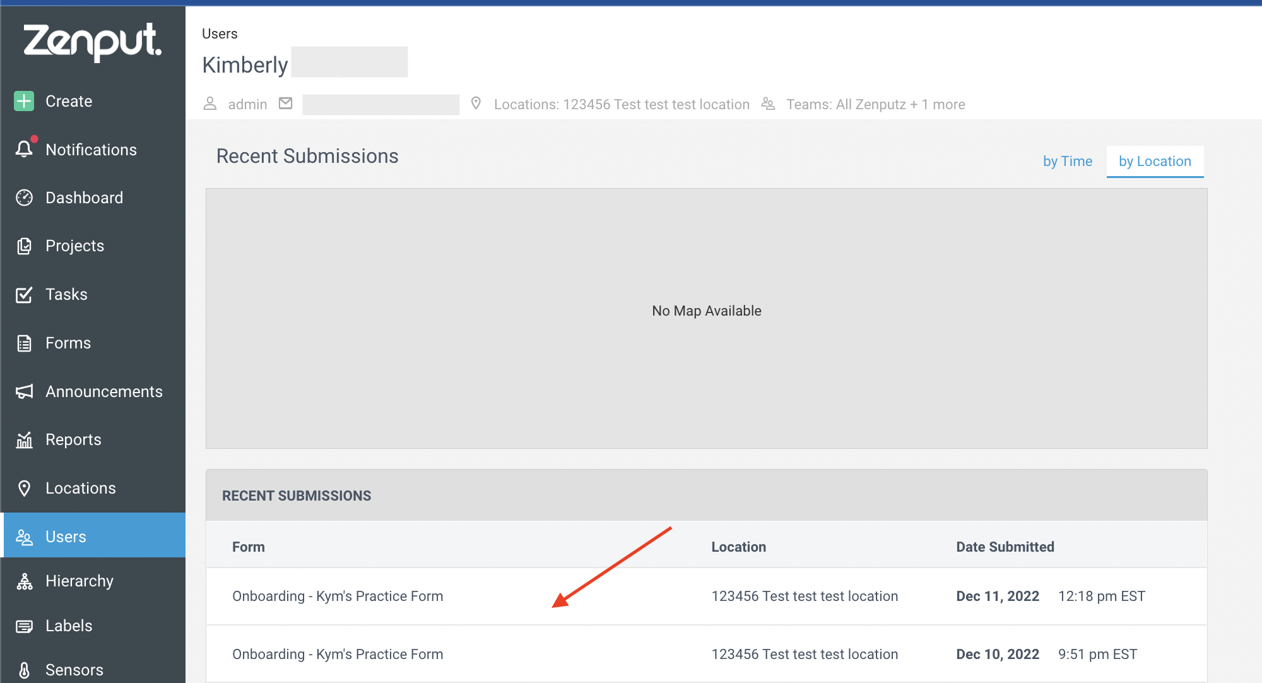The width and height of the screenshot is (1262, 683).
Task: Click the Reports chart icon
Action: 24,439
